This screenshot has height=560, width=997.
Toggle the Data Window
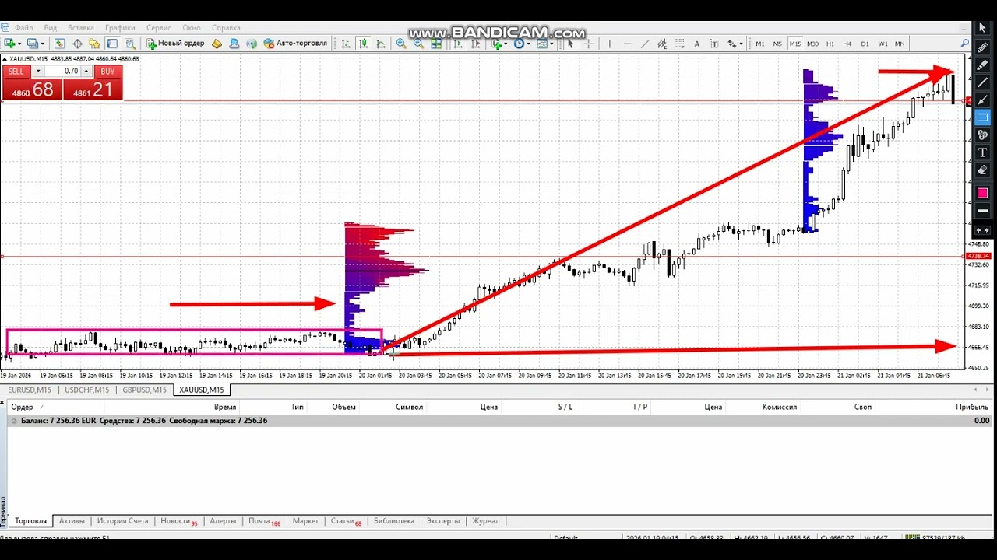(77, 44)
